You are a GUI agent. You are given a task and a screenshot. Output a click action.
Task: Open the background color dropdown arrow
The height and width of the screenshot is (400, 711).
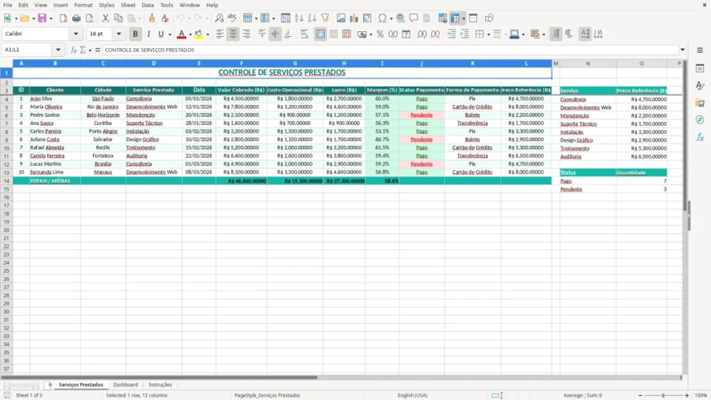pos(524,35)
